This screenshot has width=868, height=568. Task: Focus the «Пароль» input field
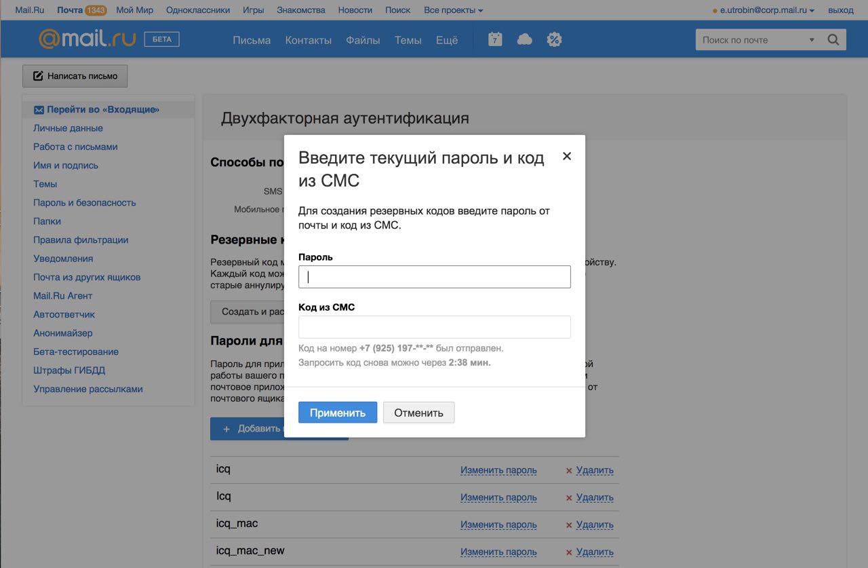[434, 277]
